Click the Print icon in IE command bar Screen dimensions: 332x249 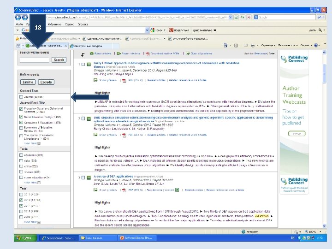(x=253, y=45)
